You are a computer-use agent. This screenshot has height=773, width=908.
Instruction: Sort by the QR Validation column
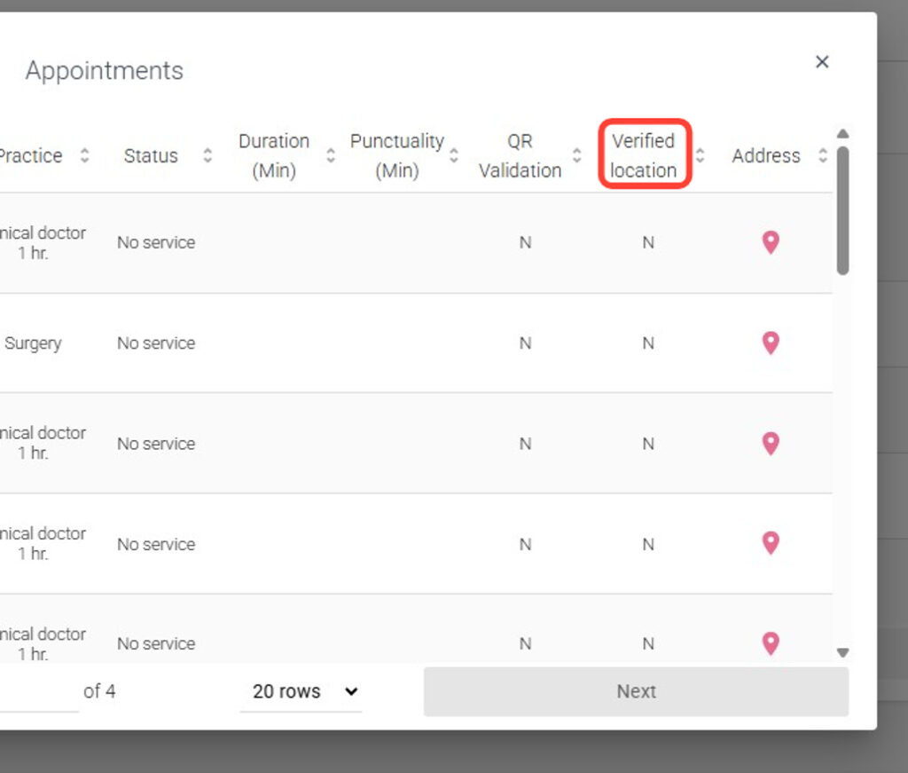(577, 156)
